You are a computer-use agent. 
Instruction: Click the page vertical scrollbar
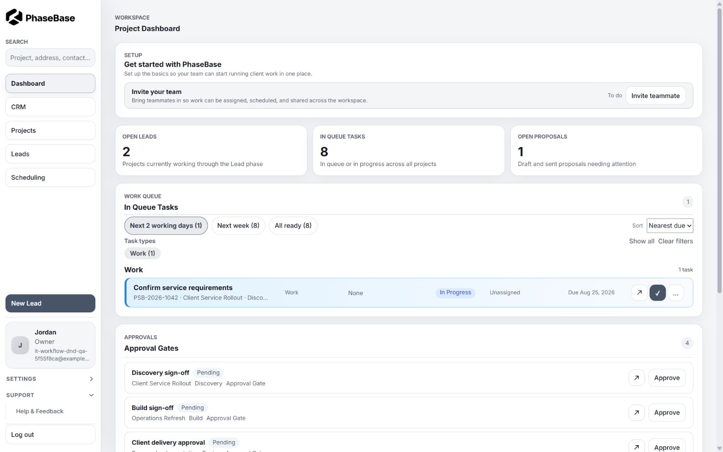point(719,151)
